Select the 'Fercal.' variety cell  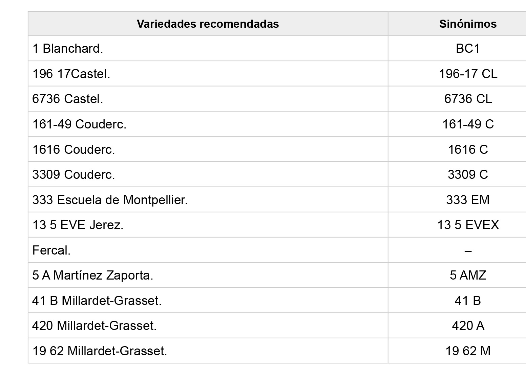coord(51,250)
